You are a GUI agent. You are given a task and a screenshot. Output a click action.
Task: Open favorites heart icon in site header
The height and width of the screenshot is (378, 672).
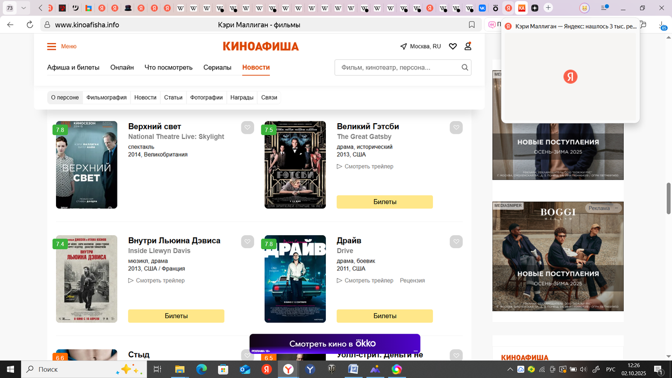452,46
